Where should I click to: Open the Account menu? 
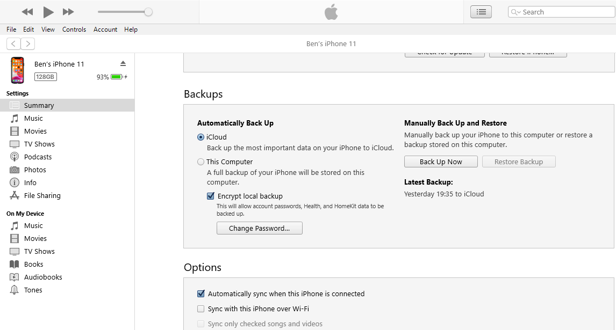pyautogui.click(x=105, y=30)
